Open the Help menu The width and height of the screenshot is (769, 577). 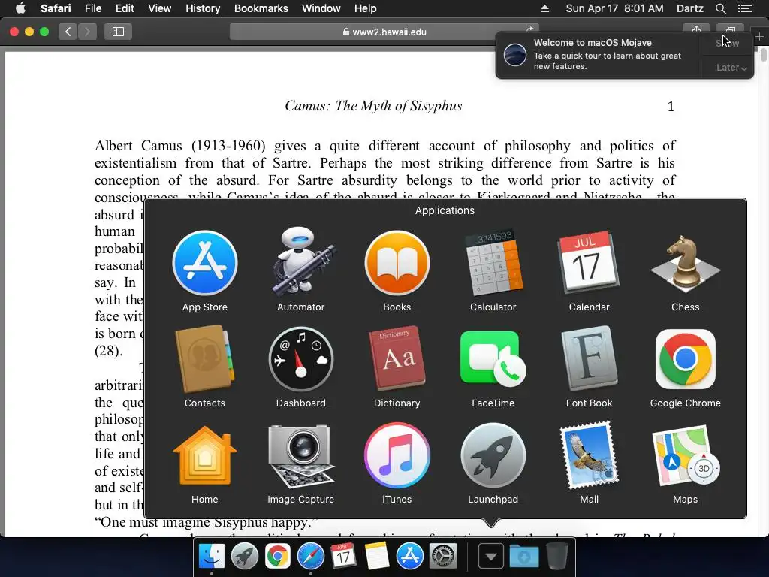point(366,8)
